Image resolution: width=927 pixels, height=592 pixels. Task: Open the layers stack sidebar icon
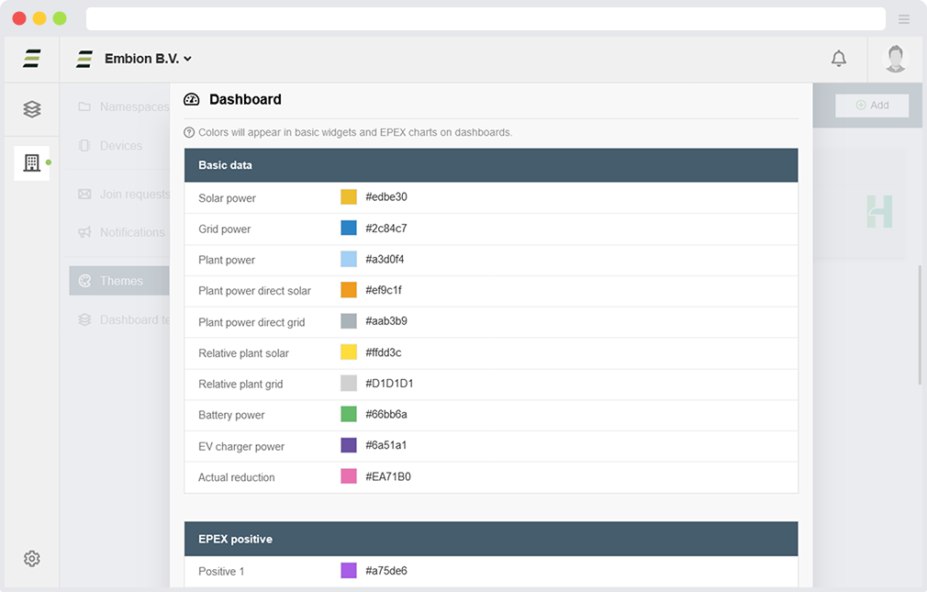pyautogui.click(x=32, y=109)
